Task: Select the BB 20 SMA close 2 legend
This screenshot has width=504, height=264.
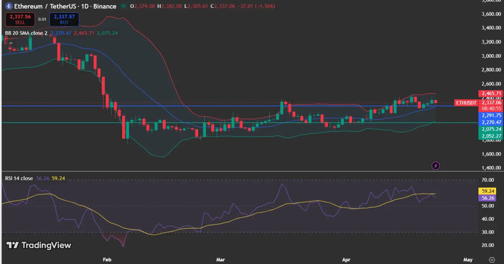Action: click(x=26, y=33)
